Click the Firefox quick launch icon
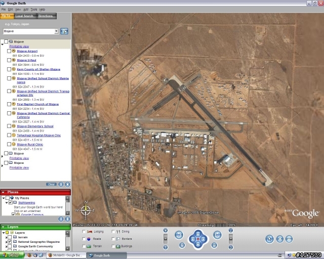The image size is (324, 259). coord(29,255)
